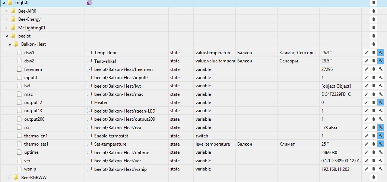The width and height of the screenshot is (387, 182).
Task: Click the -78 дБм rssi value
Action: tap(330, 127)
